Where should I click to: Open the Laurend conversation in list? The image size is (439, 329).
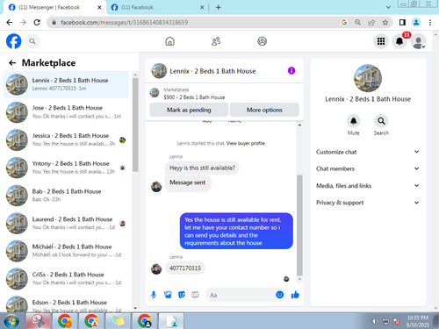point(66,223)
